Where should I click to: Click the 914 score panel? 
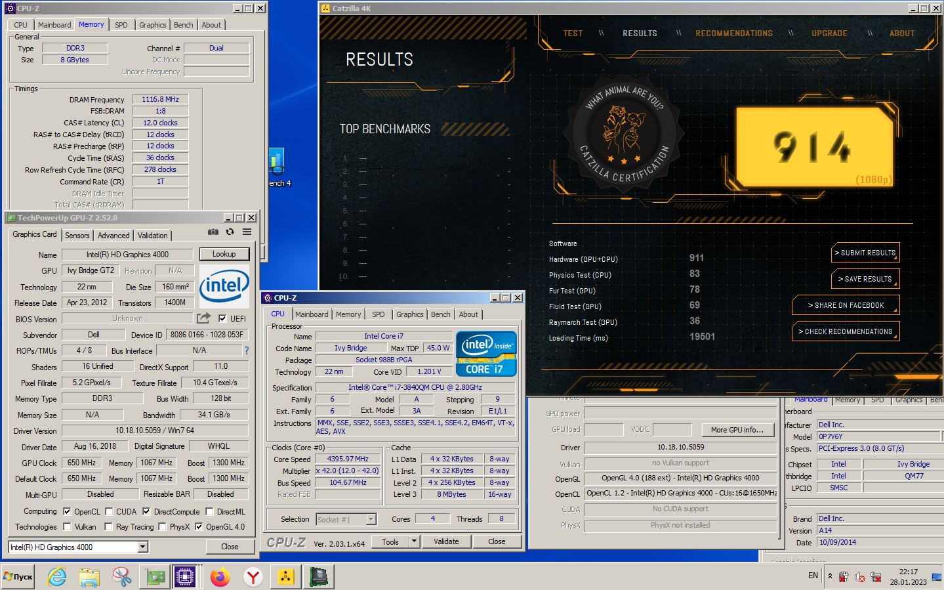(x=813, y=147)
